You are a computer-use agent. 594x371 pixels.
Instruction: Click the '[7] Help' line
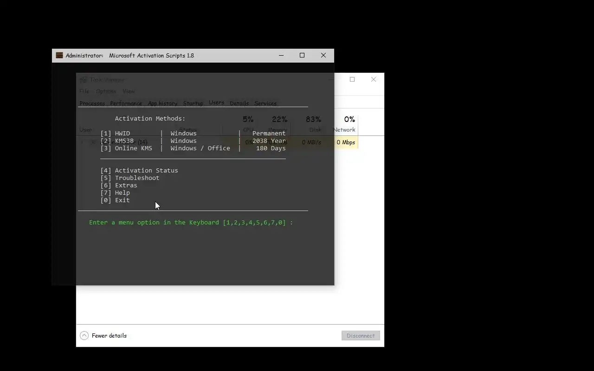115,192
